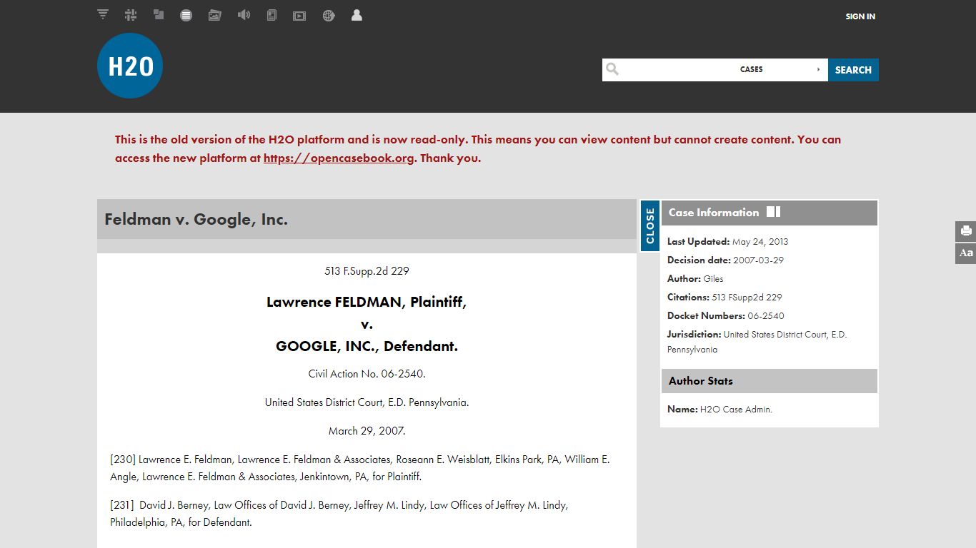Go to H2O home via logo
Viewport: 976px width, 548px height.
[x=130, y=66]
